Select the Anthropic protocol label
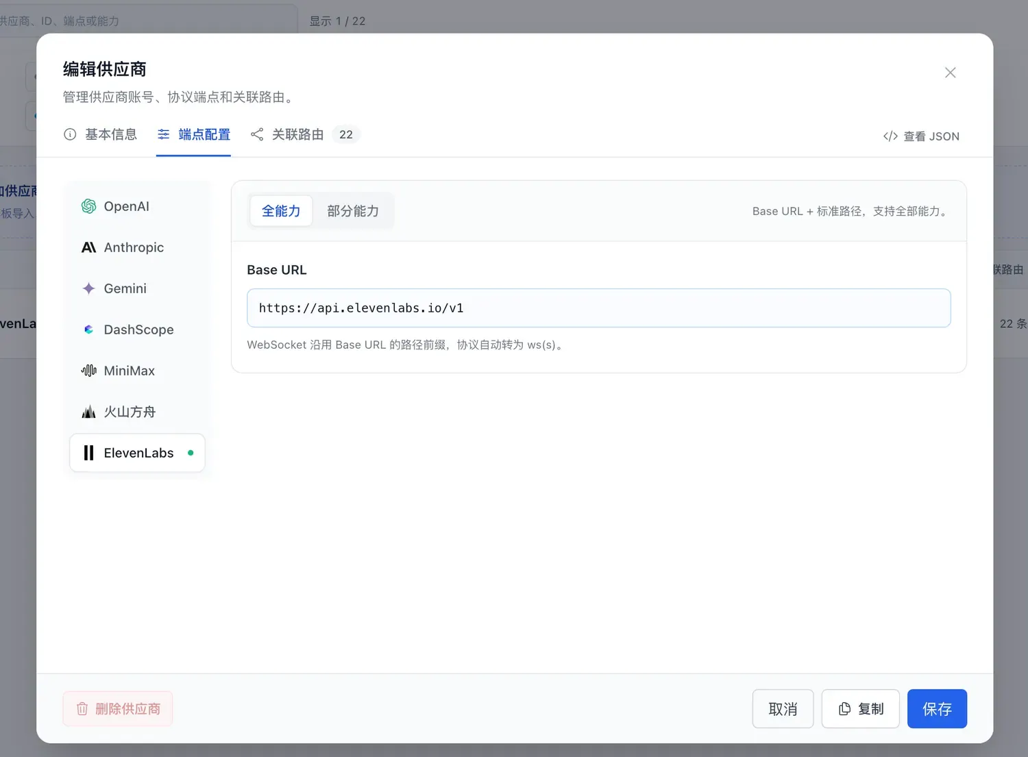1028x757 pixels. (x=134, y=247)
